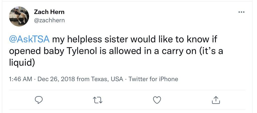Open the @zachhern handle link
Image resolution: width=257 pixels, height=113 pixels.
pyautogui.click(x=49, y=21)
